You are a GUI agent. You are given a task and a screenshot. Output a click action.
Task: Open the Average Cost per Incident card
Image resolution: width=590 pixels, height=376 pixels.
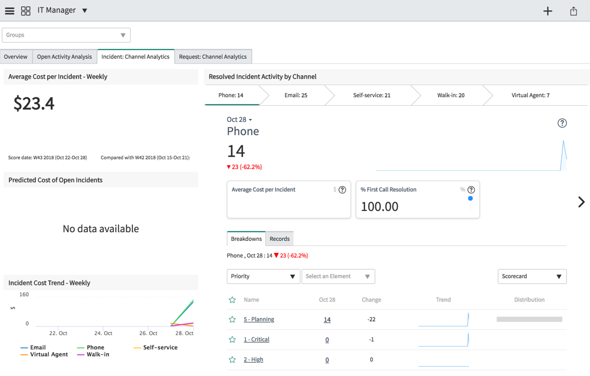(289, 199)
